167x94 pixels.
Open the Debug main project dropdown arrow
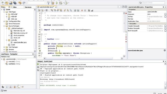point(63,3)
